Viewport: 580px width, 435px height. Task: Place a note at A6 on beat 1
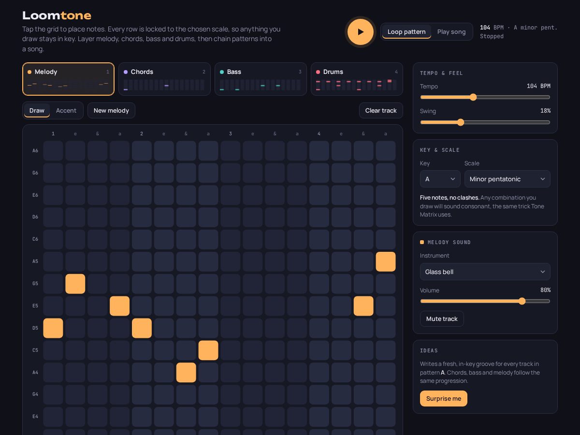click(x=53, y=151)
